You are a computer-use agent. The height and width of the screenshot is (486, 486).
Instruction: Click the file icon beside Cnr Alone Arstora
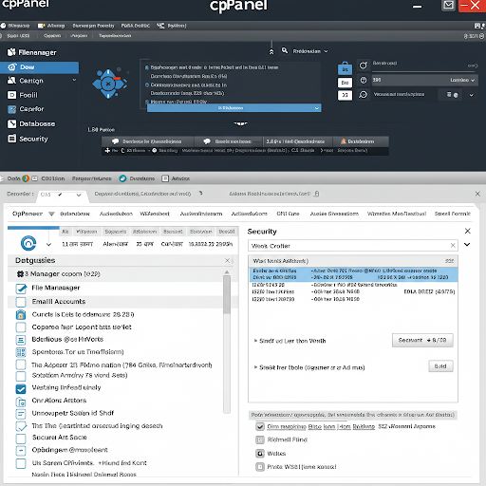21,402
